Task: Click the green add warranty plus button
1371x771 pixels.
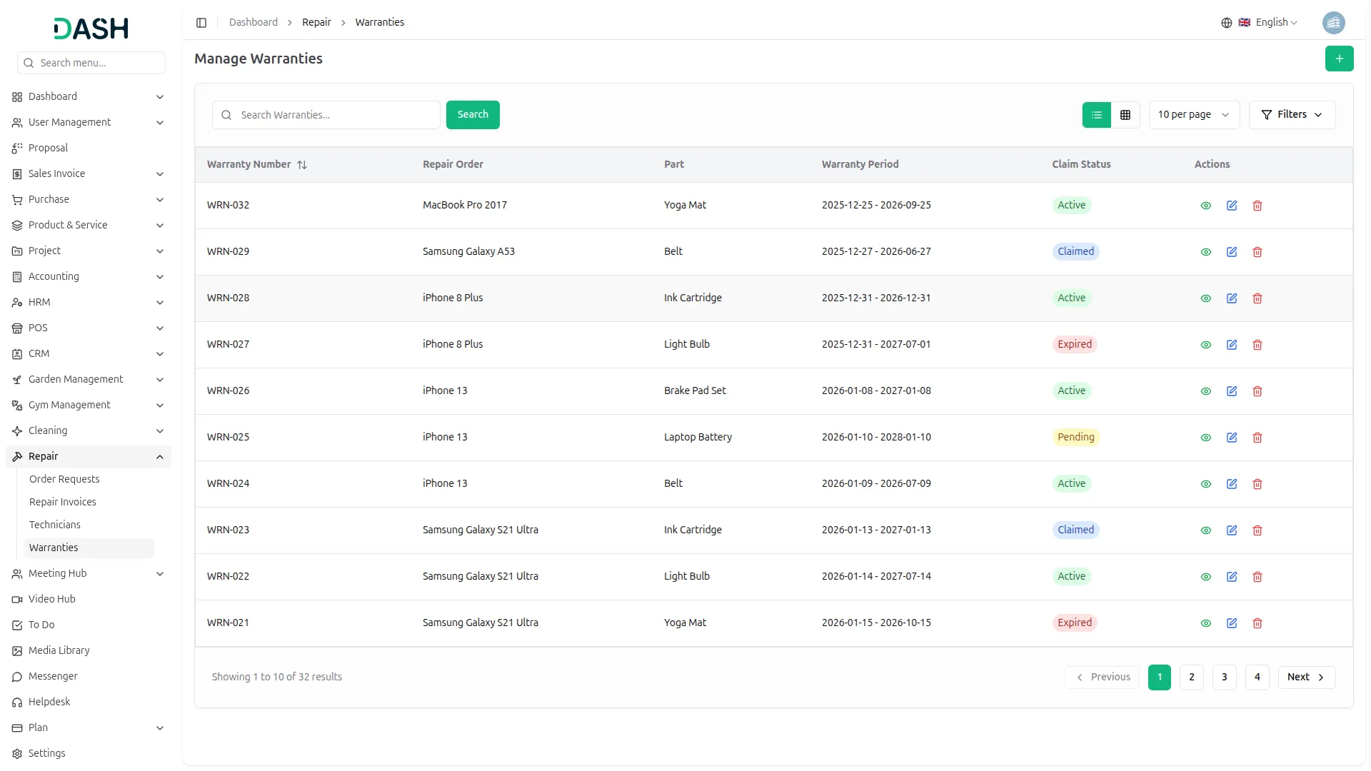Action: (x=1339, y=59)
